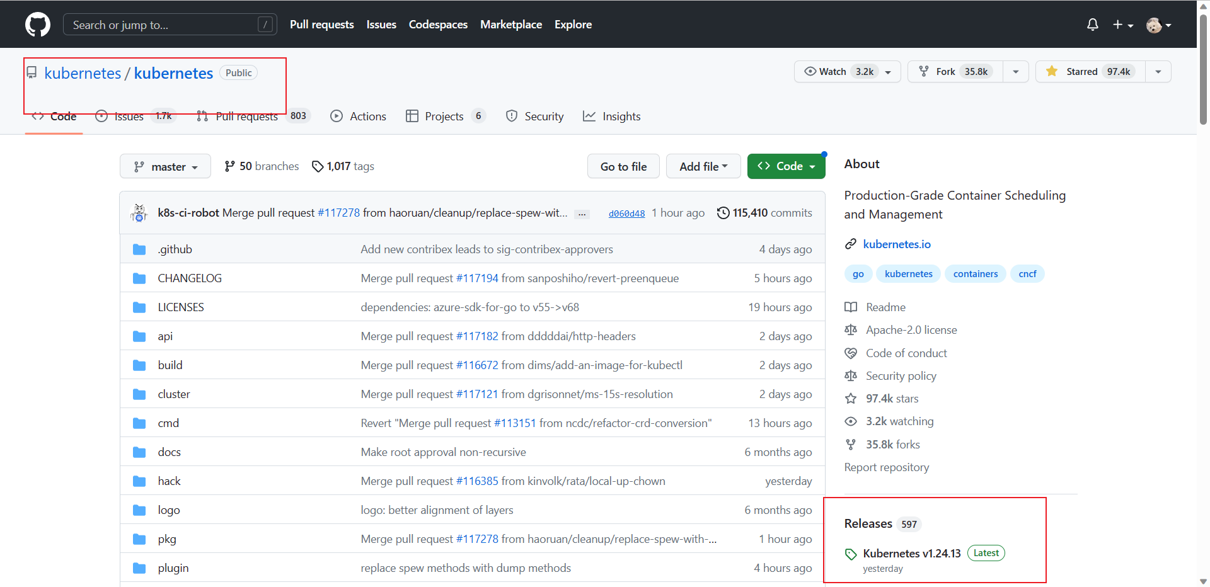
Task: Switch to the Code tab
Action: coord(54,117)
